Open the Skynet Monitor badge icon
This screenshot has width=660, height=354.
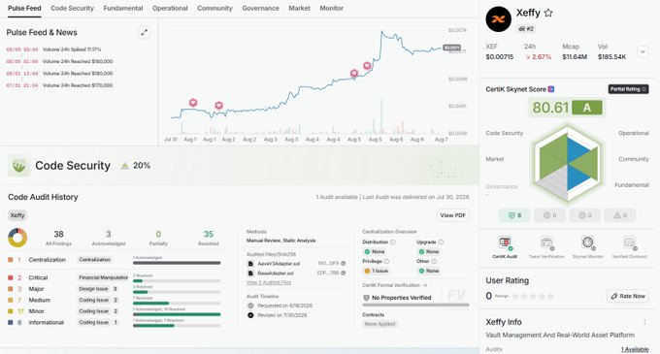pos(588,243)
